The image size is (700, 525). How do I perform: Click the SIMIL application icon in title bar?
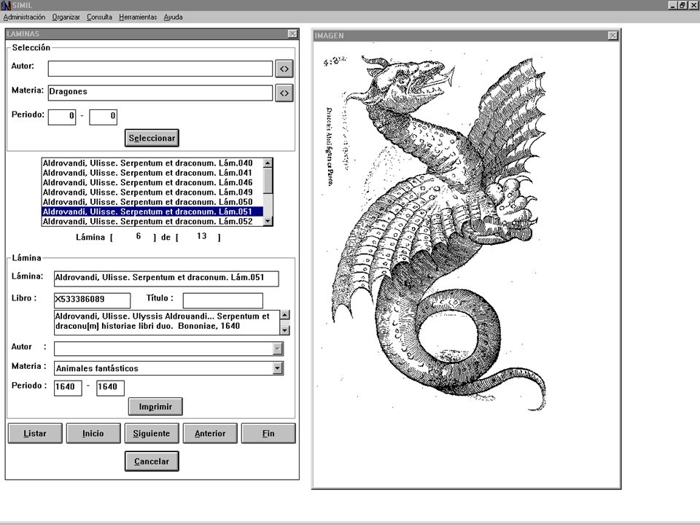[6, 5]
